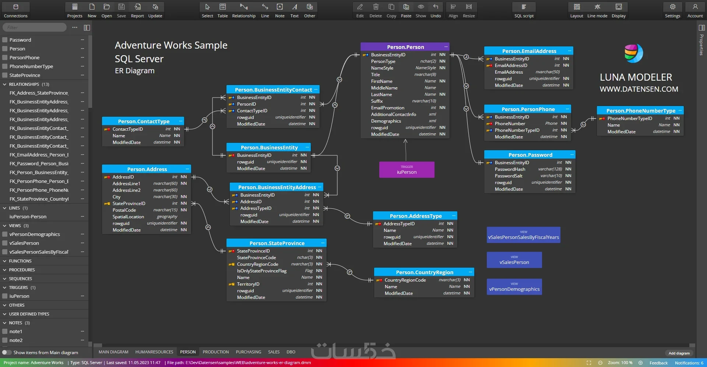Viewport: 707px width, 367px height.
Task: Open the Feedback link
Action: tap(658, 363)
